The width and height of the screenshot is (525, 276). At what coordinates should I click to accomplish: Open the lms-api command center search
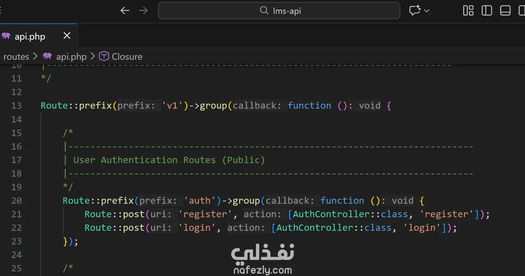coord(279,11)
